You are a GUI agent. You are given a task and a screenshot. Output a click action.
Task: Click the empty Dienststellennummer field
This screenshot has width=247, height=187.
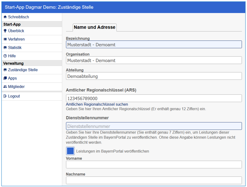point(154,126)
